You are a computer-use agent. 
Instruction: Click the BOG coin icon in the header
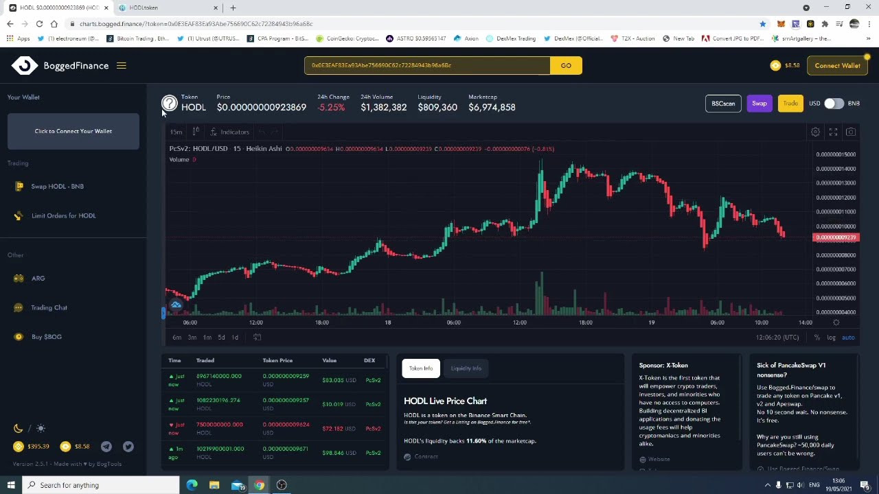tap(775, 65)
